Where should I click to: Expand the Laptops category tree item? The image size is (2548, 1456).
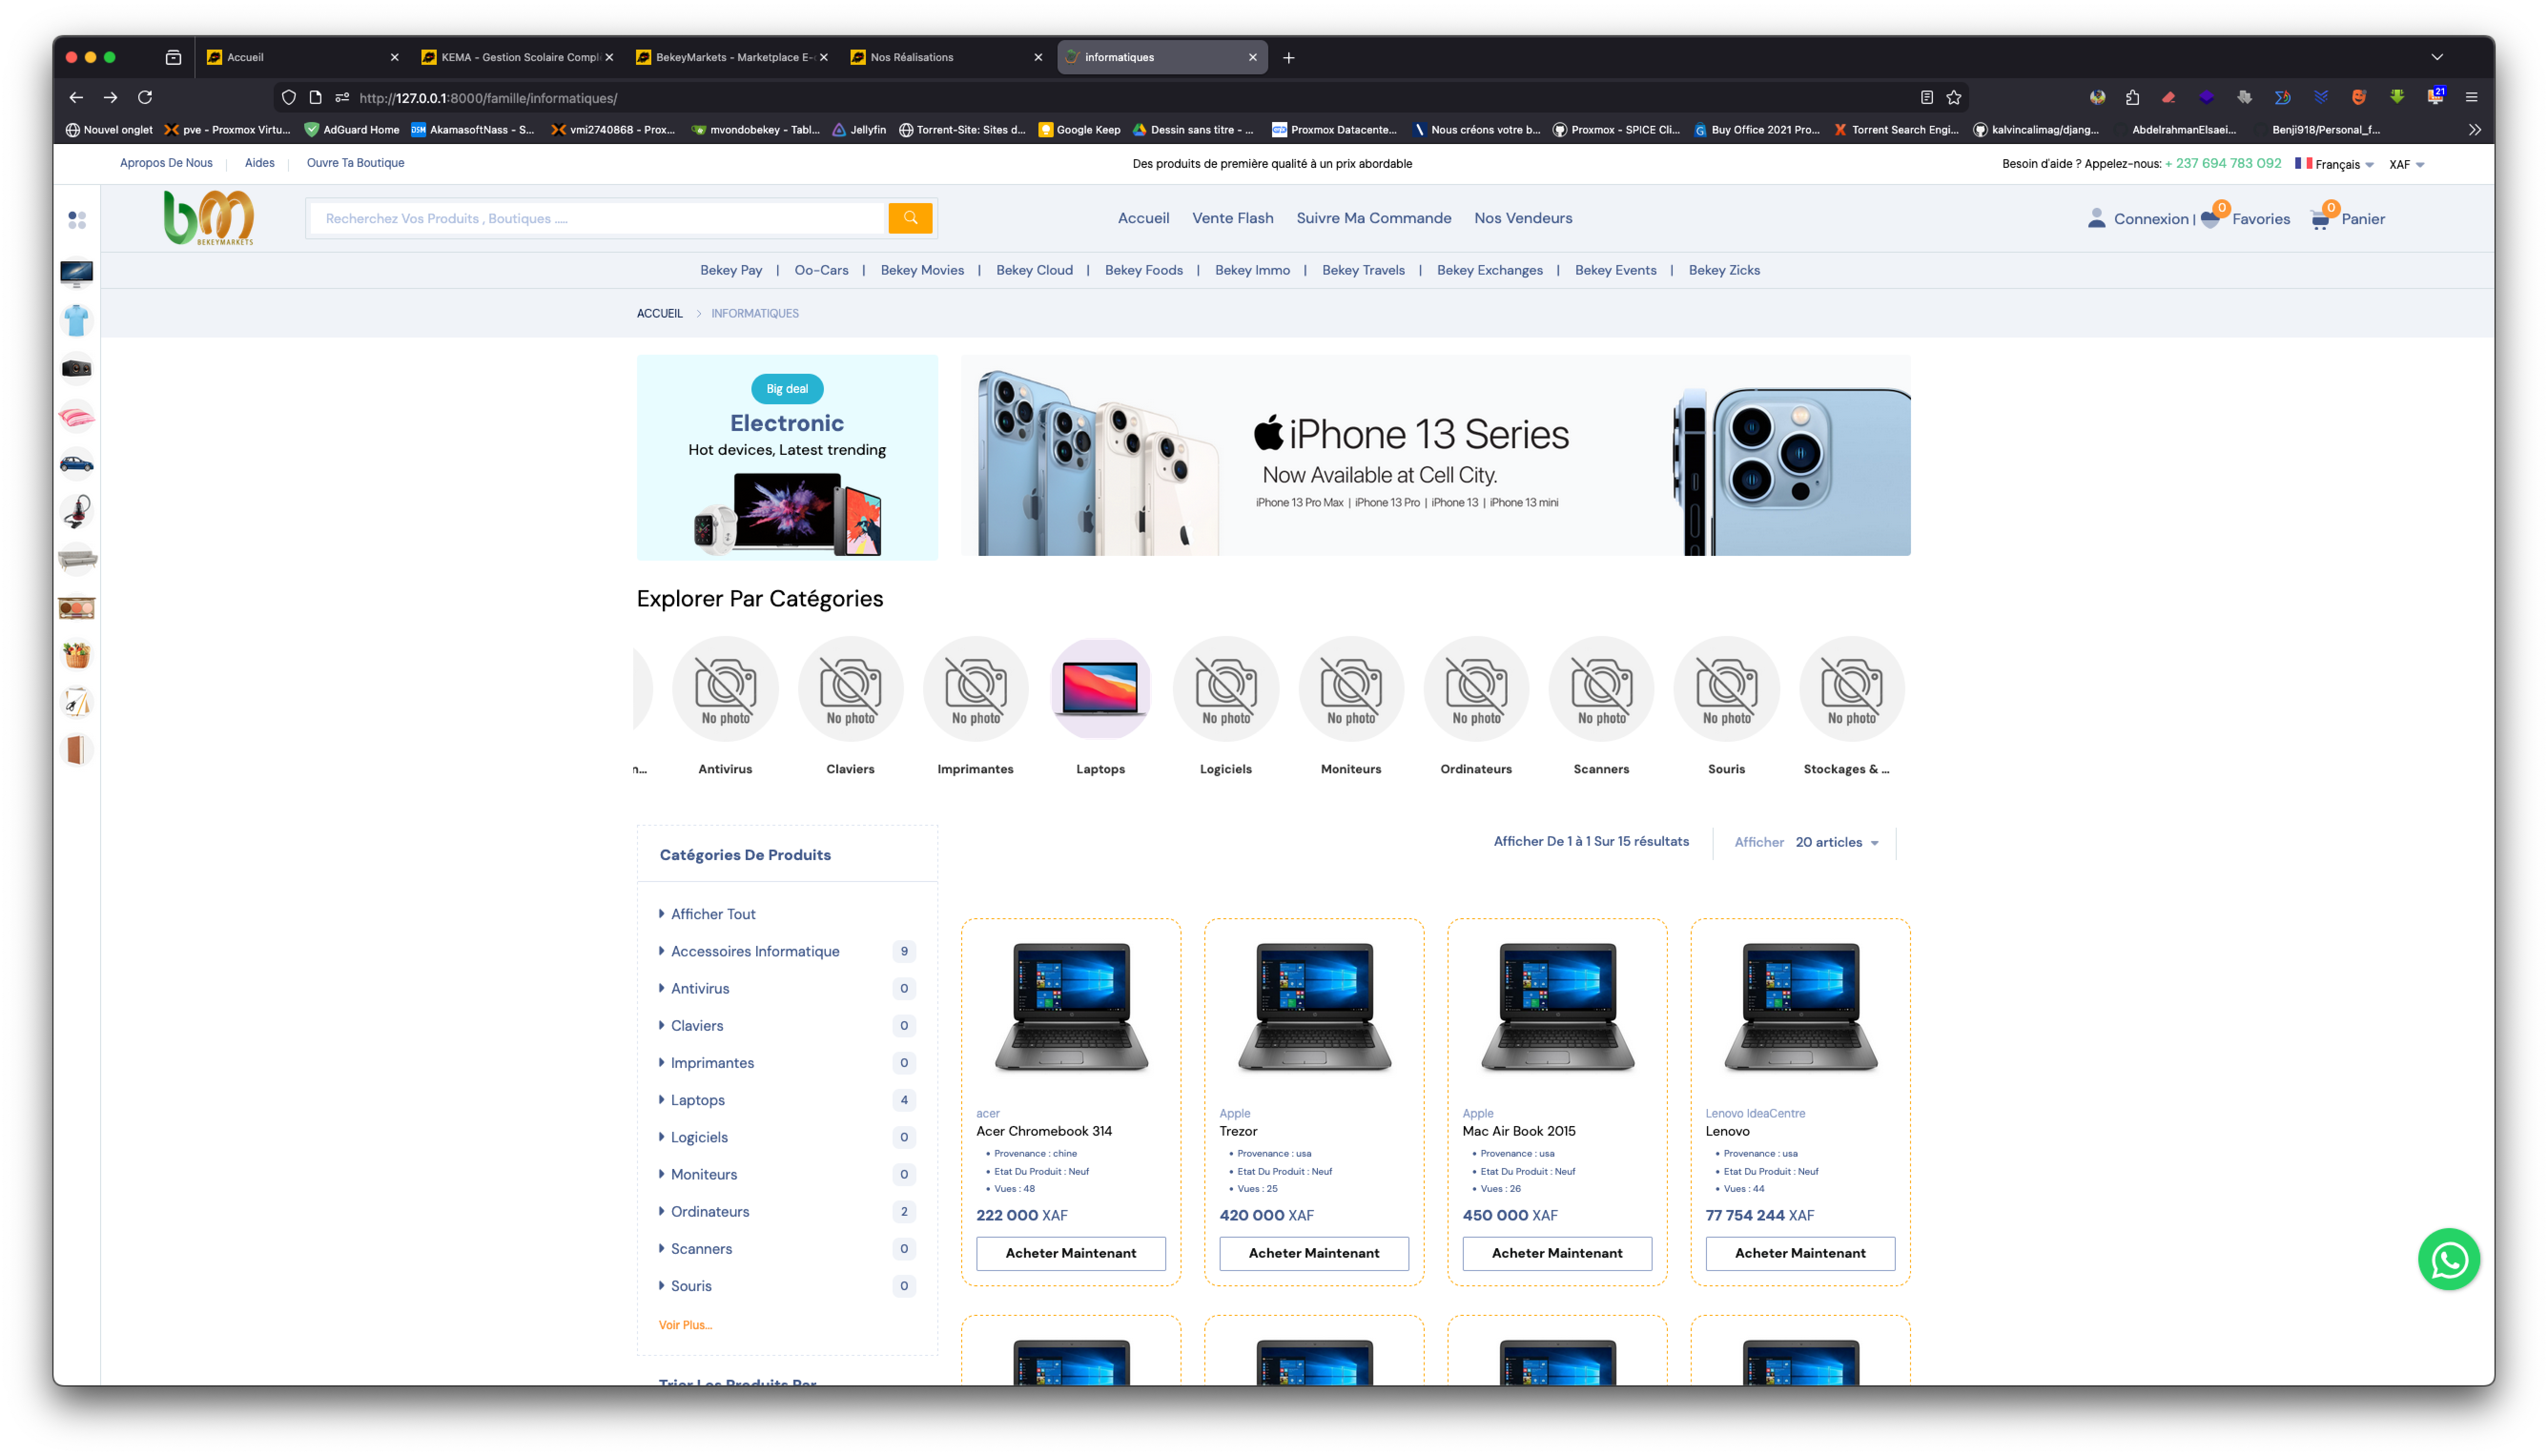tap(697, 1100)
